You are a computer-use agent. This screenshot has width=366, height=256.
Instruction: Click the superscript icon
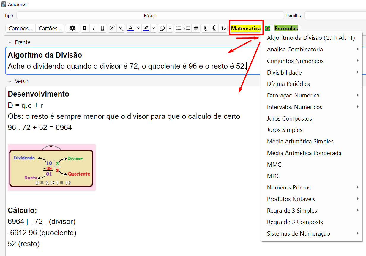(112, 28)
